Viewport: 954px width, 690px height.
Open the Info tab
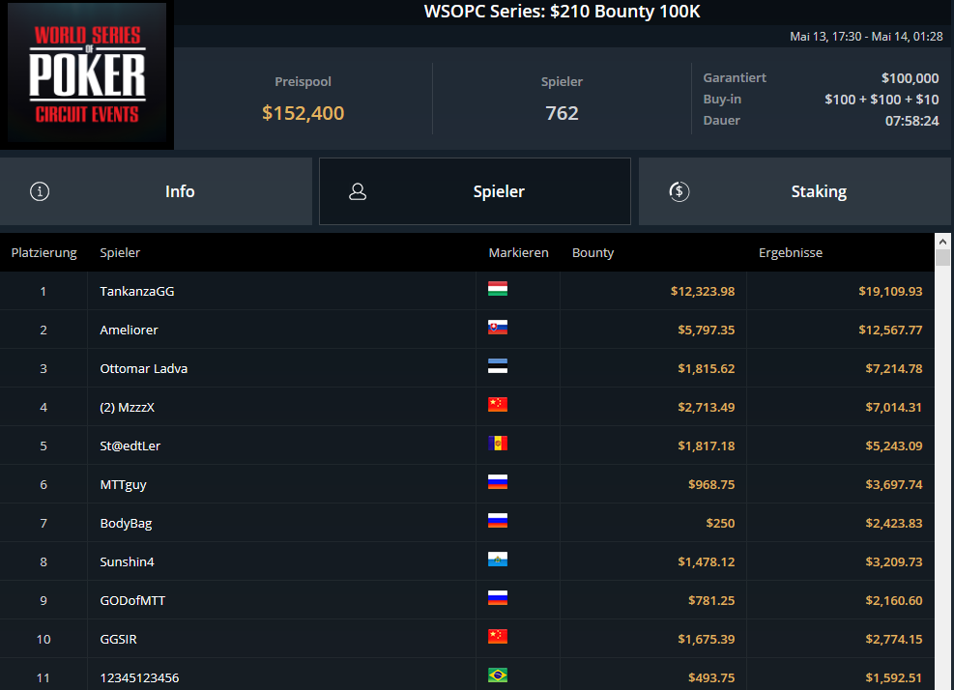(x=156, y=191)
